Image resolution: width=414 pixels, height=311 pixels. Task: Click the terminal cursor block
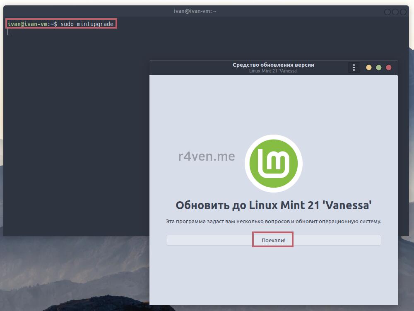(9, 31)
